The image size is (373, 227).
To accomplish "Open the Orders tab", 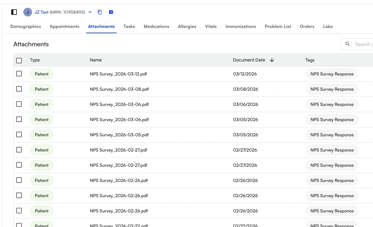I will click(x=307, y=26).
